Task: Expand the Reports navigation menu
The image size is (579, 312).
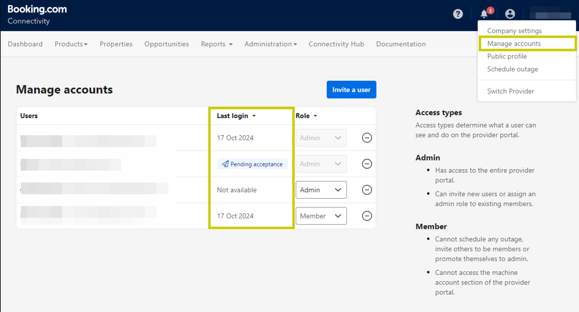Action: point(216,44)
